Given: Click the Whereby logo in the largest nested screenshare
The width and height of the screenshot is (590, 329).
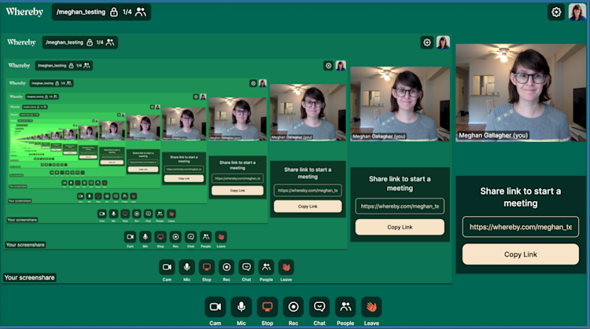Looking at the screenshot, I should (21, 42).
